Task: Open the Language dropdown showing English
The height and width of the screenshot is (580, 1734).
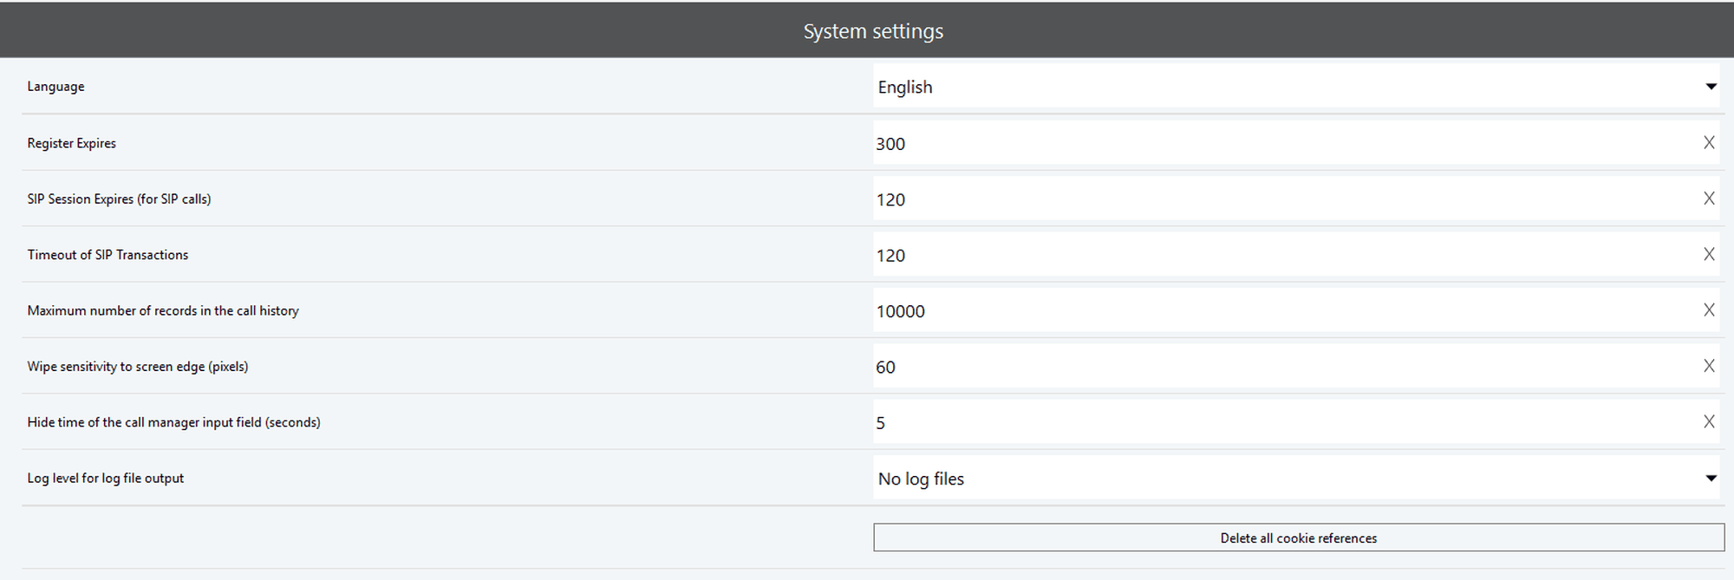Action: click(1295, 87)
